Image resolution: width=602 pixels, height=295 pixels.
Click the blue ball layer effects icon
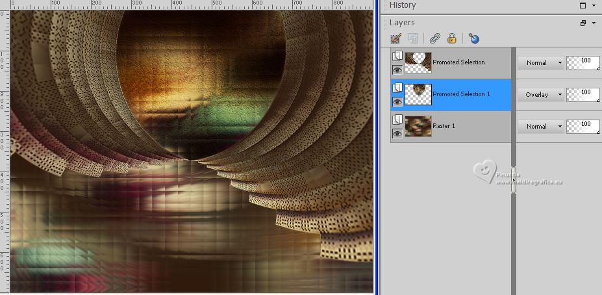click(x=474, y=38)
